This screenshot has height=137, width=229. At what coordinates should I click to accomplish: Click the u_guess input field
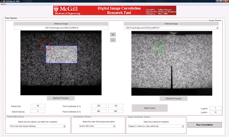(x=215, y=108)
